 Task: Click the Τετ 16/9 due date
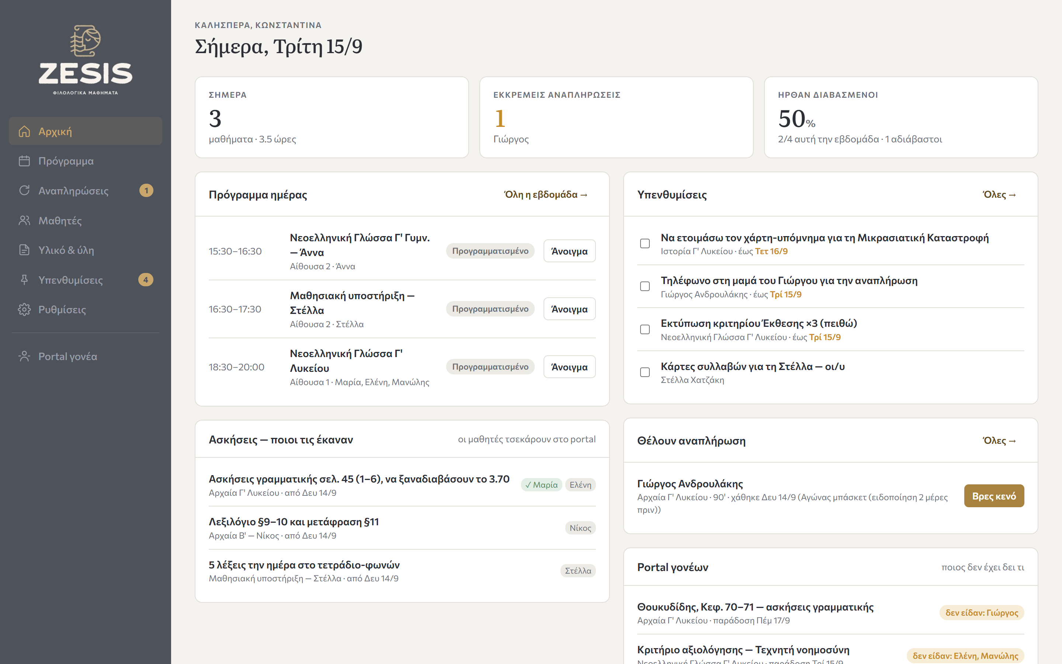771,252
